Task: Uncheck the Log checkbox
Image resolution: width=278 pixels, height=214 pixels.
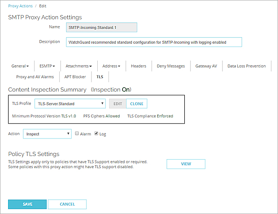Action: point(96,134)
